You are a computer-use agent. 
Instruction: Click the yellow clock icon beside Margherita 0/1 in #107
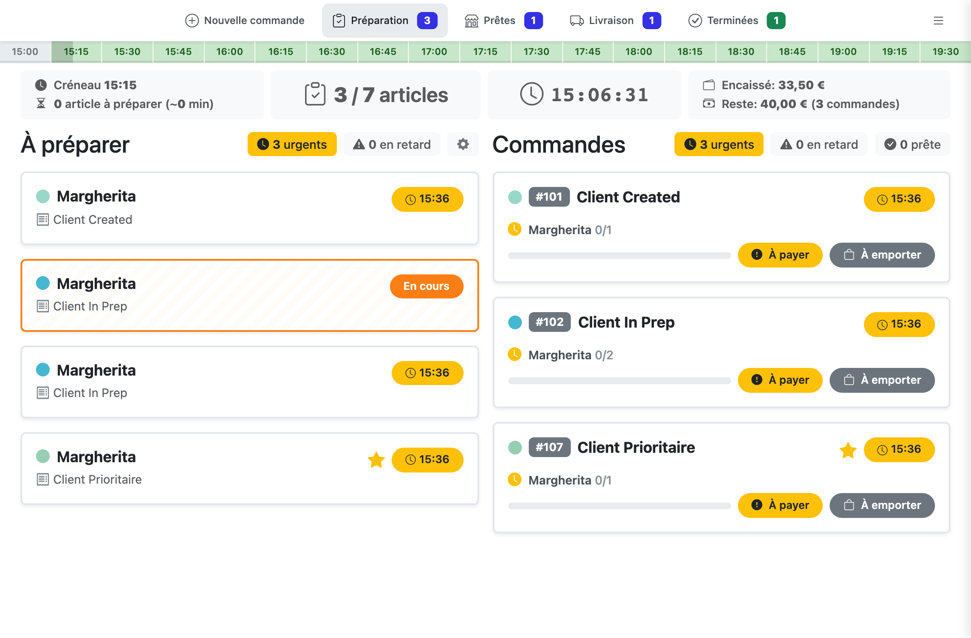514,479
